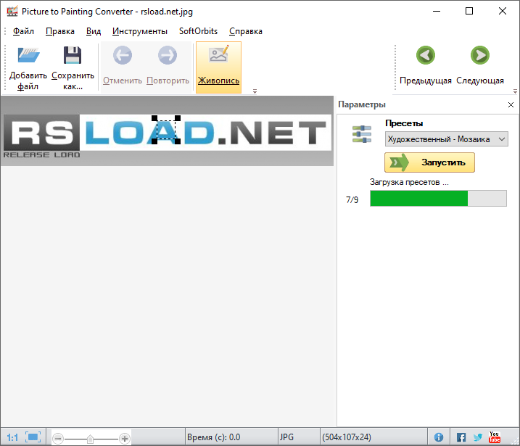
Task: Set zoom to 1:1 actual size
Action: click(x=12, y=437)
